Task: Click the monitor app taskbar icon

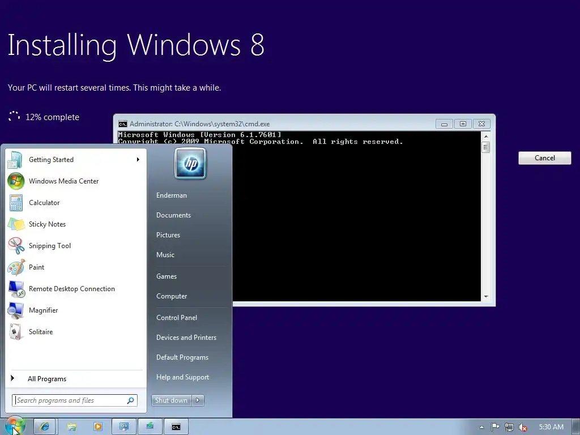Action: coord(124,427)
